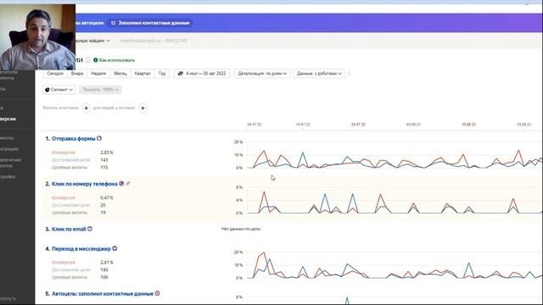Open the Данные: с роботами dropdown

point(319,74)
